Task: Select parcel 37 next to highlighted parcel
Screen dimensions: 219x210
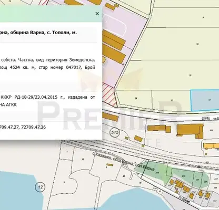Action: pos(172,100)
